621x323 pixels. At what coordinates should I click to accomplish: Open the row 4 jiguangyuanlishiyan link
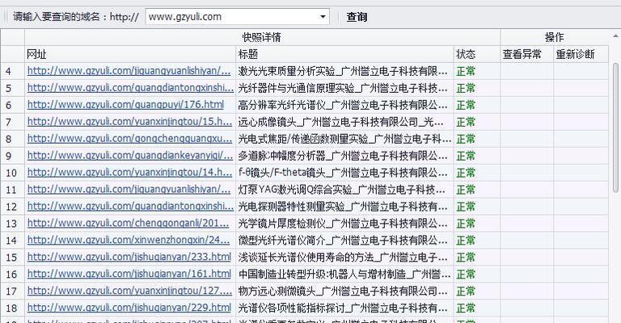point(129,71)
